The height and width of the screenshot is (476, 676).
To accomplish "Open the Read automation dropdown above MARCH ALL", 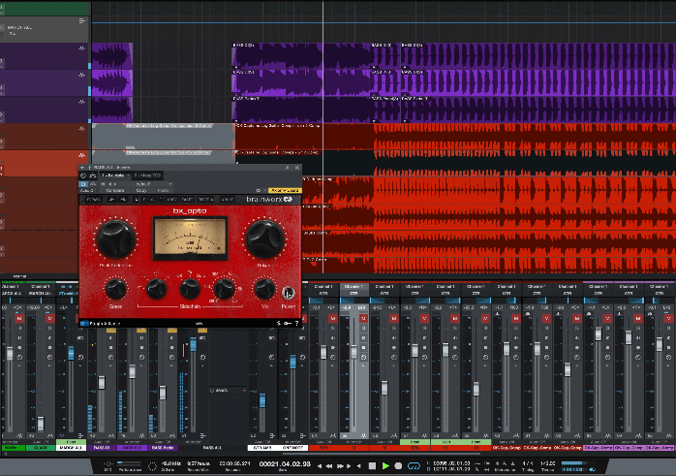I will point(71,442).
